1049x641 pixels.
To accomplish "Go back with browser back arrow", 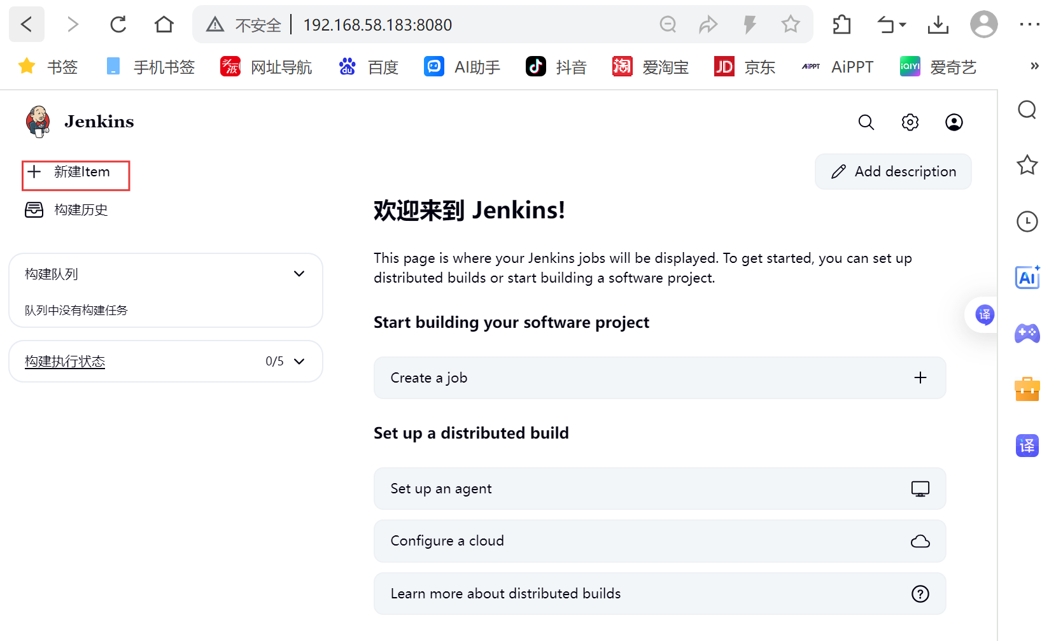I will point(26,24).
